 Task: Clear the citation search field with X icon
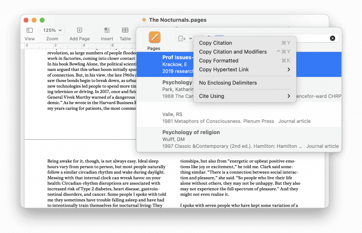pyautogui.click(x=332, y=38)
